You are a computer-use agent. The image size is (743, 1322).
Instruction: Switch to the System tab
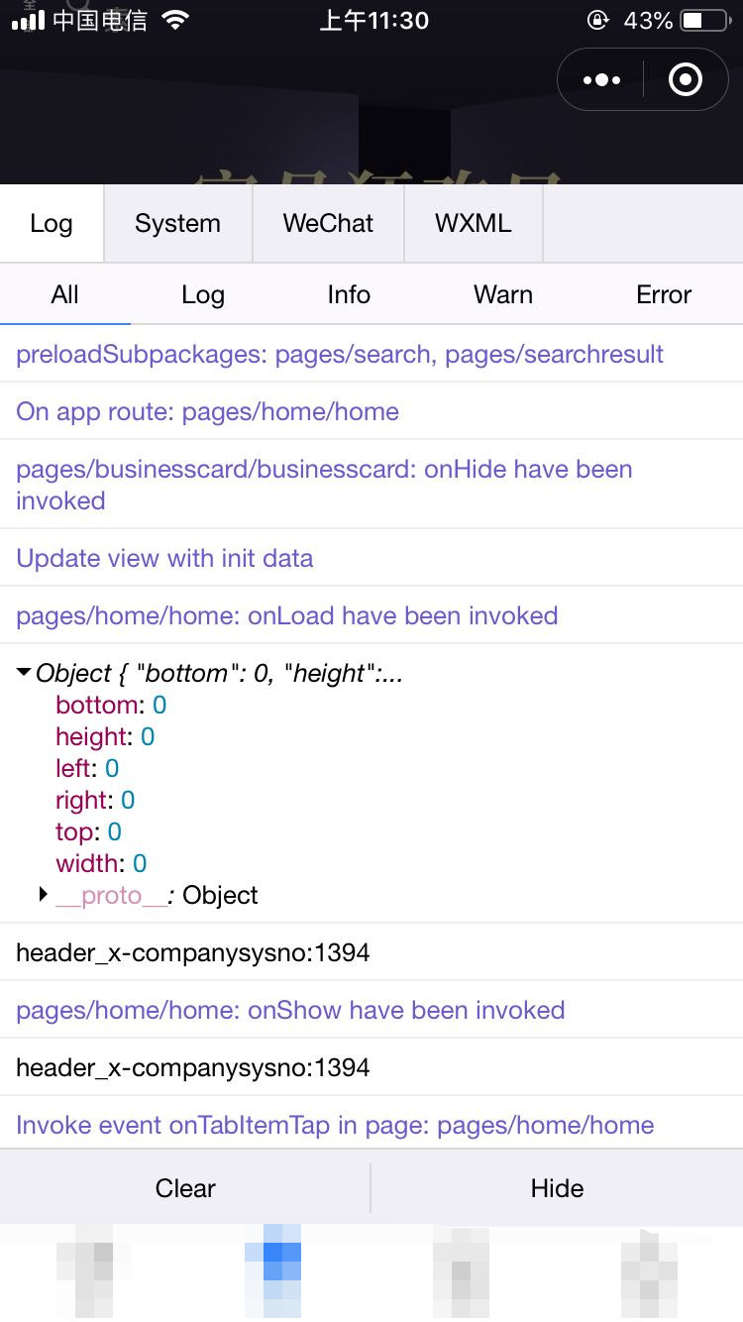178,223
